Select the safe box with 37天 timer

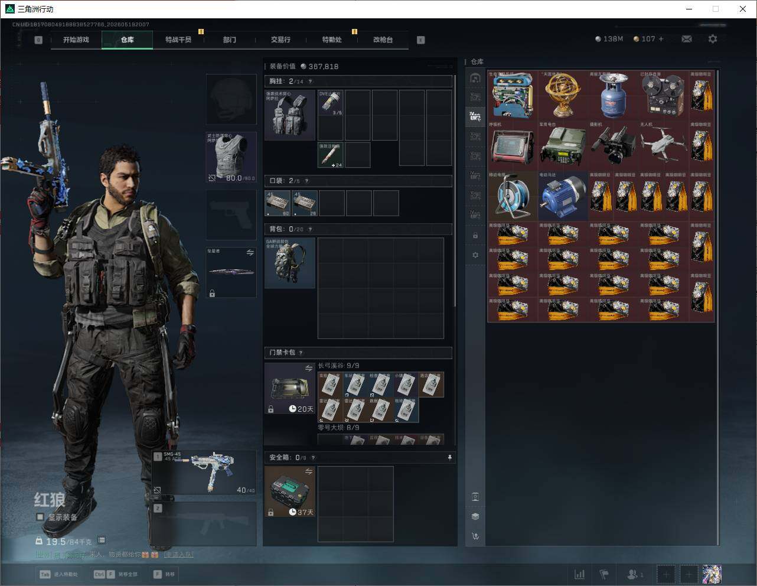290,491
